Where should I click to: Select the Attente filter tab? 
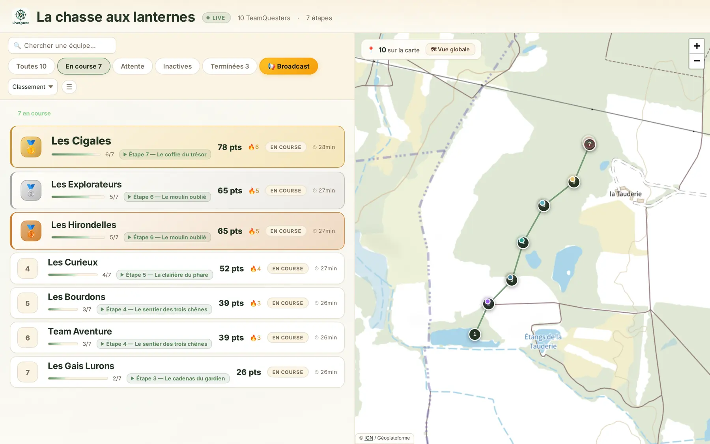point(133,66)
